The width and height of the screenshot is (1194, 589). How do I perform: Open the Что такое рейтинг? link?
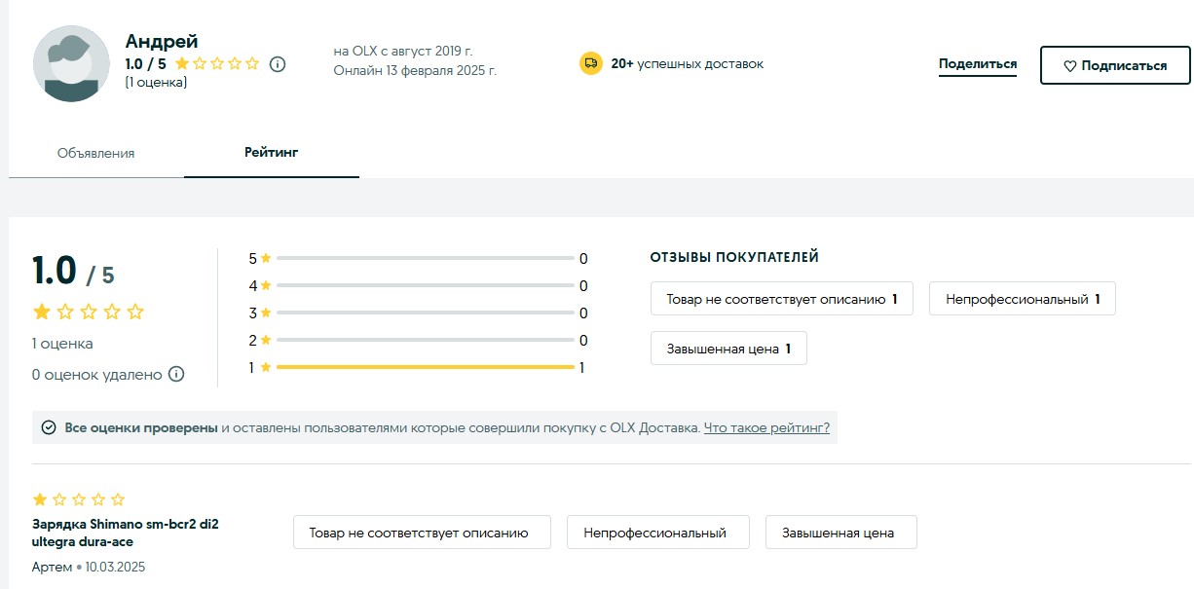coord(766,427)
